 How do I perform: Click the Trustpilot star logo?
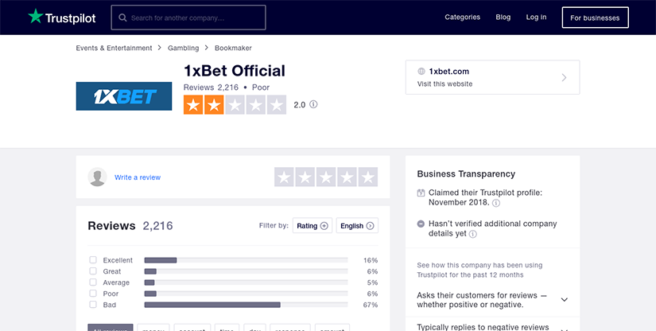36,17
